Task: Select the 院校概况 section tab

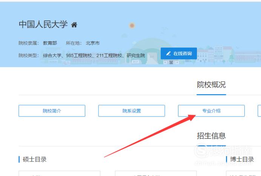Action: coord(211,85)
